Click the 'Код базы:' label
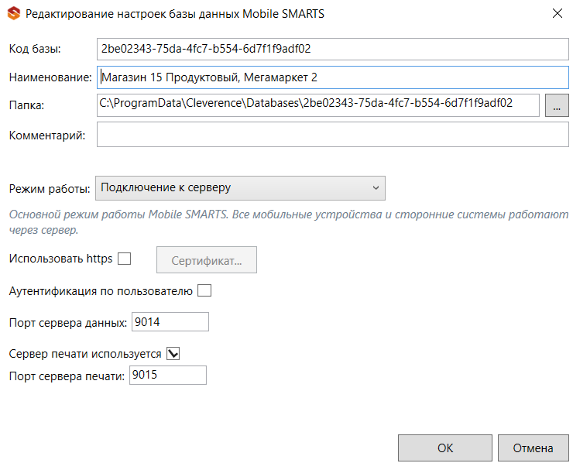The image size is (573, 470). pos(35,49)
